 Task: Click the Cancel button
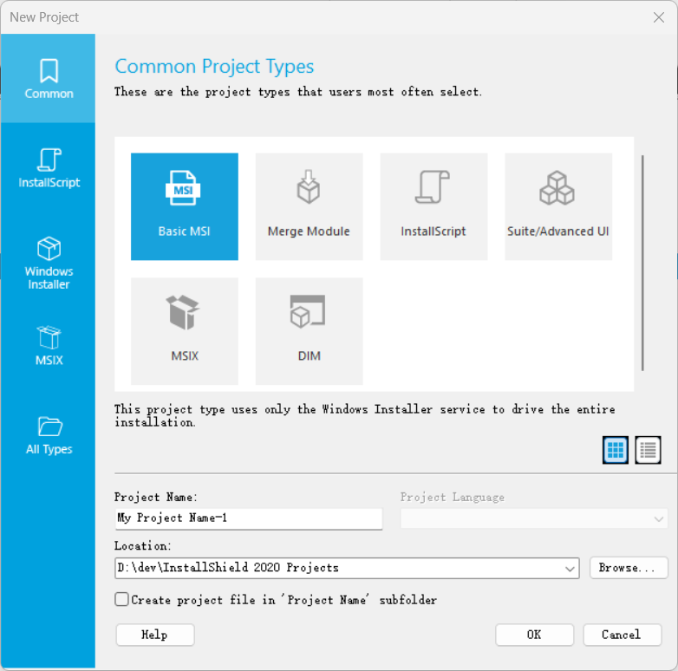[622, 635]
